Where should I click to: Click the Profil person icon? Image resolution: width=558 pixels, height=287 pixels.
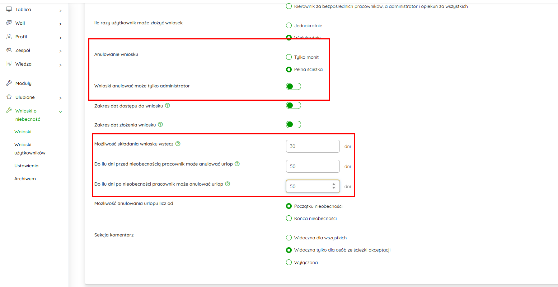click(9, 37)
